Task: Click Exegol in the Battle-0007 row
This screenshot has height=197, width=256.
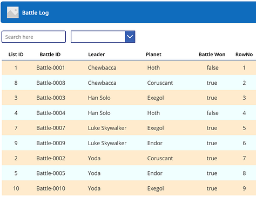Action: click(156, 128)
